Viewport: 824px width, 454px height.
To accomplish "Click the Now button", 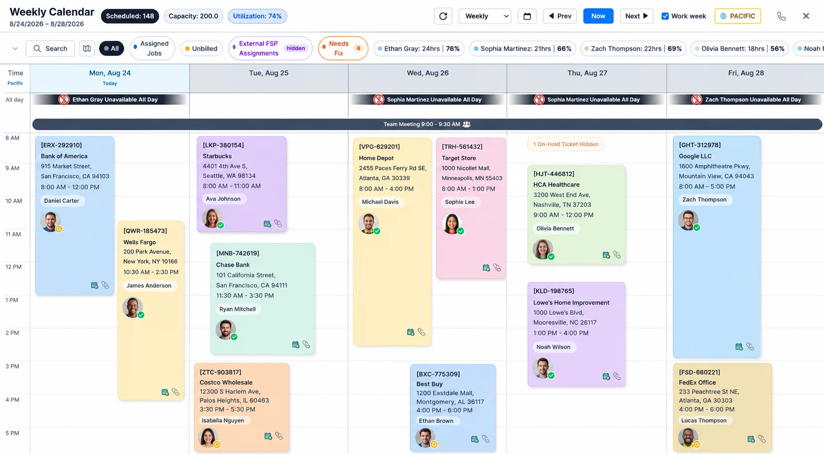I will click(598, 16).
